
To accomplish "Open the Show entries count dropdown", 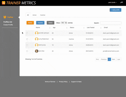I will (x=64, y=23).
